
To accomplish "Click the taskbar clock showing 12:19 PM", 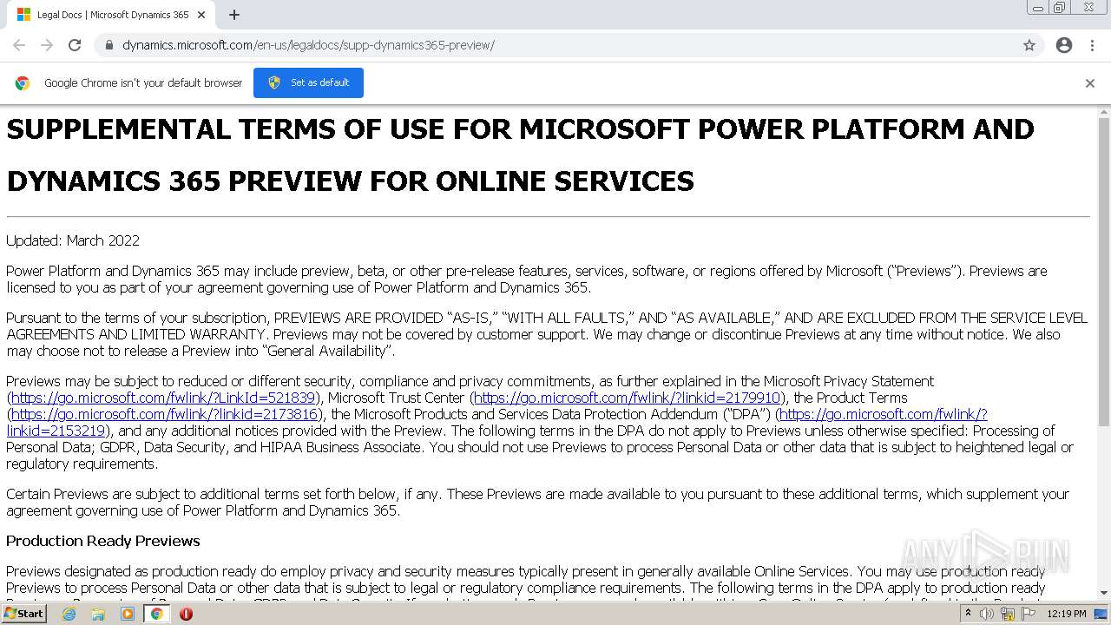I will click(1067, 614).
